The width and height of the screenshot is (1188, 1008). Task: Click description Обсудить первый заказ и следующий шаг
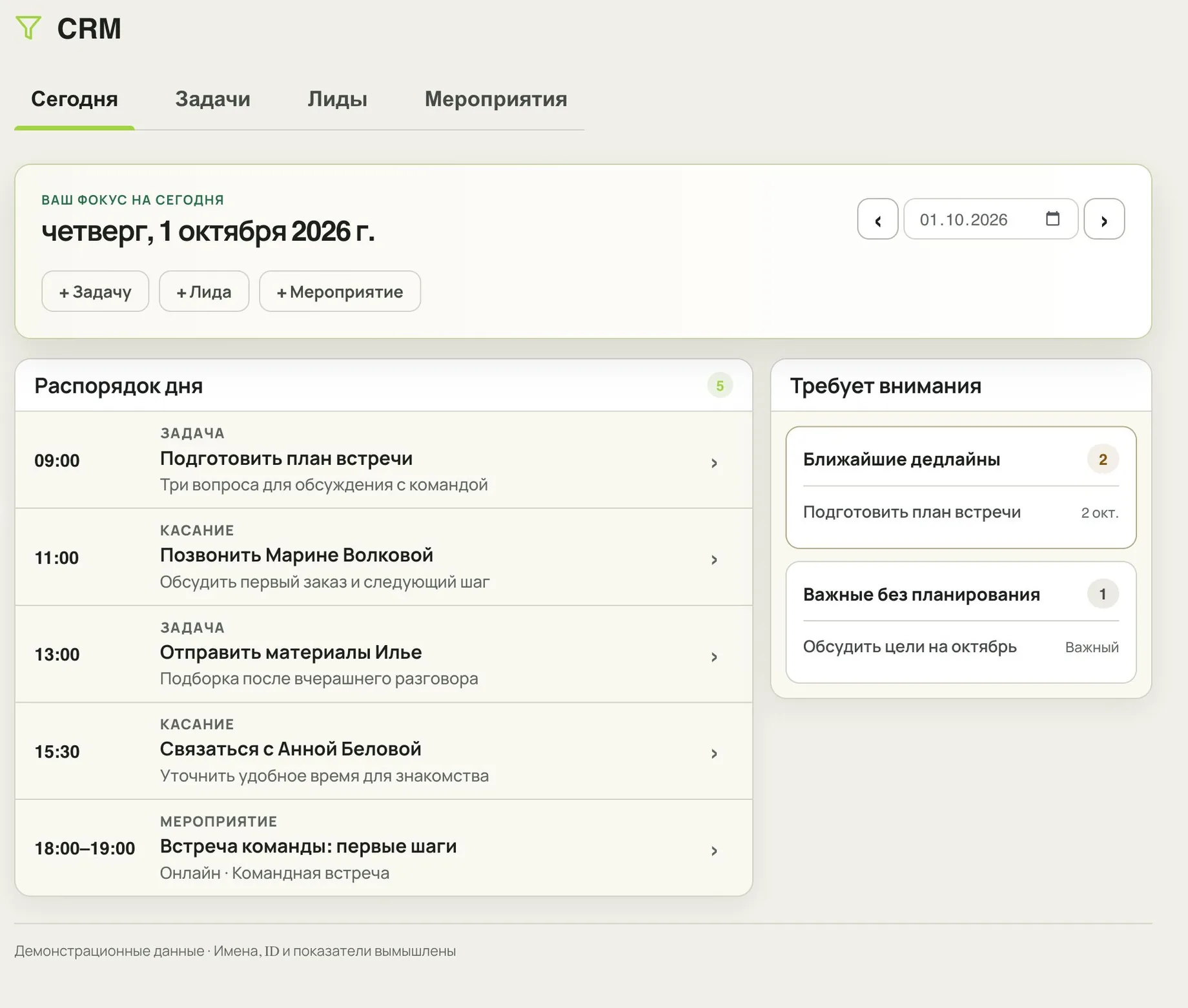[x=325, y=582]
